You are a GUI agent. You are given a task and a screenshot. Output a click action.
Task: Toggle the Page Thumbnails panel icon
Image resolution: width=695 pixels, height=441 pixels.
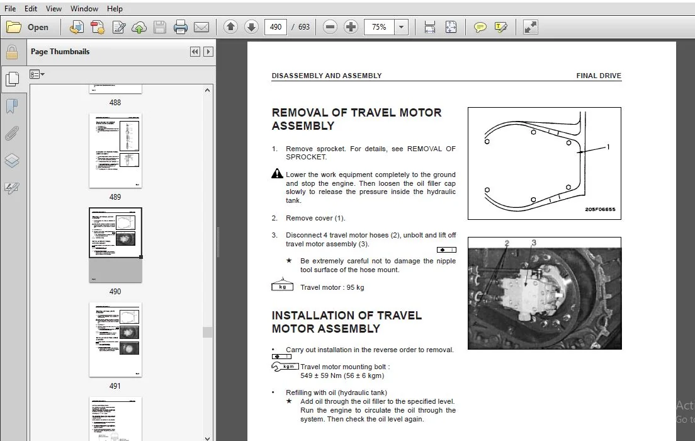point(13,79)
